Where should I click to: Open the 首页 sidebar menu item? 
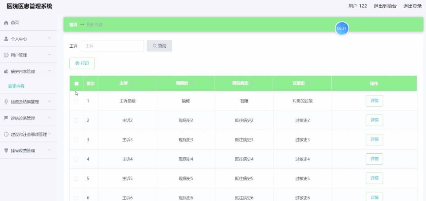29,23
